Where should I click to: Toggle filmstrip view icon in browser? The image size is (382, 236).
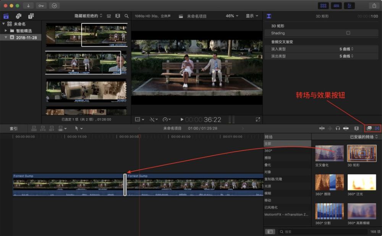pyautogui.click(x=118, y=16)
